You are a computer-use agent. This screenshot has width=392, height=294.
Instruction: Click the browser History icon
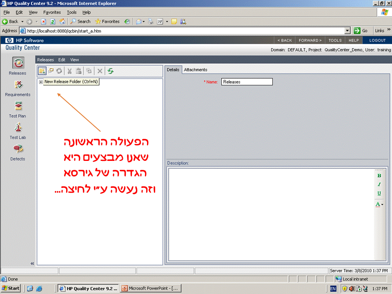[127, 22]
